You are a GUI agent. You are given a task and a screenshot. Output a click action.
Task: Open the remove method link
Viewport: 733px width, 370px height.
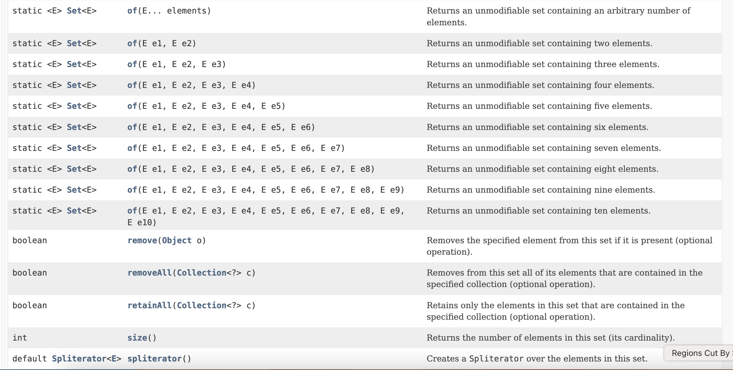tap(142, 241)
